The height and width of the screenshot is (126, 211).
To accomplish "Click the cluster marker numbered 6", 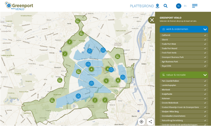I will [118, 80].
